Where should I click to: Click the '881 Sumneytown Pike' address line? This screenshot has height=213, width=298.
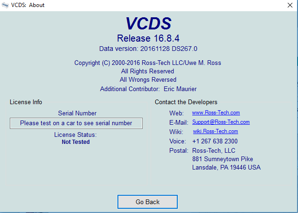pos(223,159)
